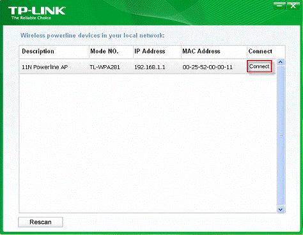Click The Reliable Choice tagline
The height and width of the screenshot is (235, 303).
coord(31,18)
